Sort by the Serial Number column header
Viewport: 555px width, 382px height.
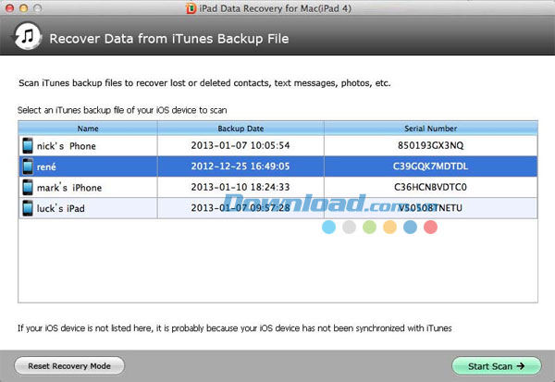431,129
